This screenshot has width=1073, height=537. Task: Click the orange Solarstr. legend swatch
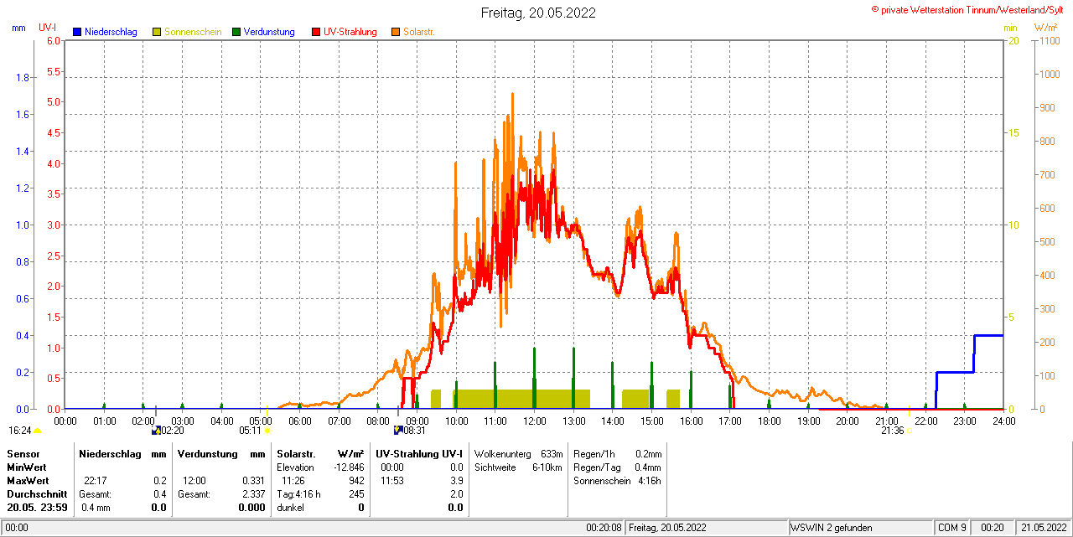point(396,32)
